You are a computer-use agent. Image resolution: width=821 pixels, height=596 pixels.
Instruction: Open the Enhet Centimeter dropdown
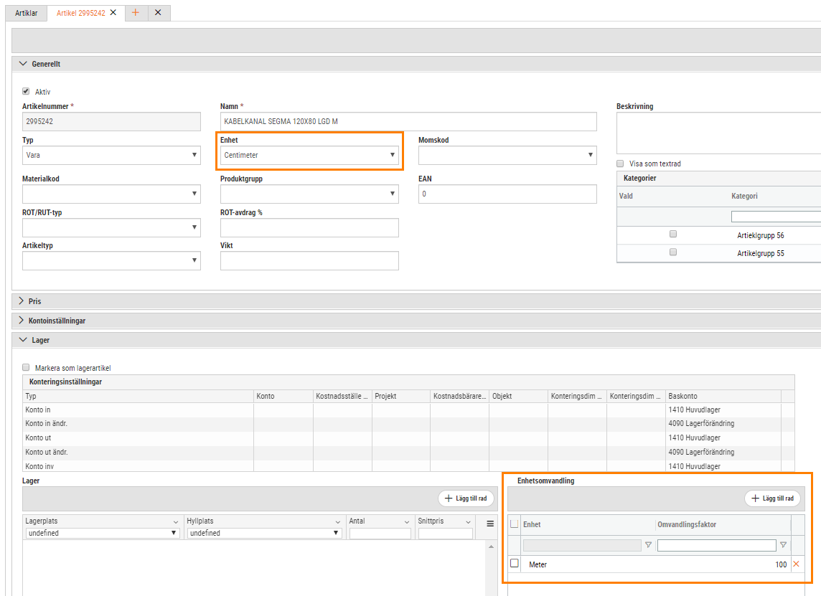(309, 156)
